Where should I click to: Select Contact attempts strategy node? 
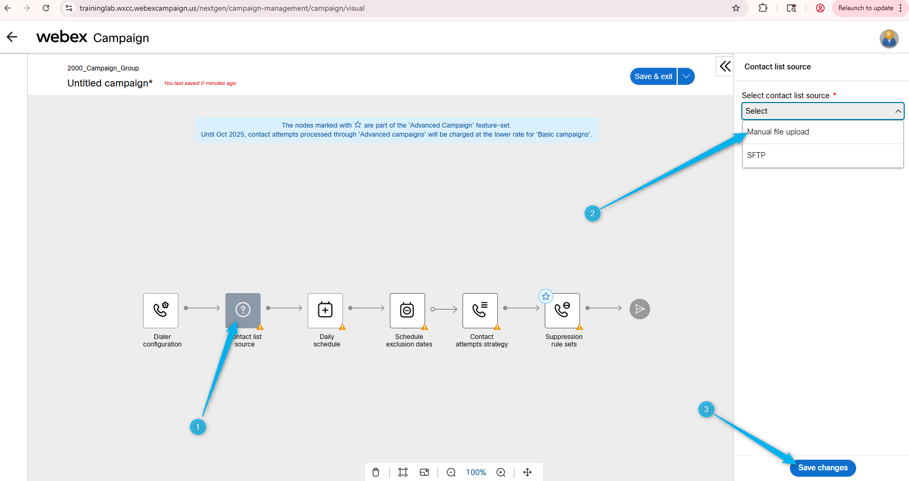coord(480,310)
